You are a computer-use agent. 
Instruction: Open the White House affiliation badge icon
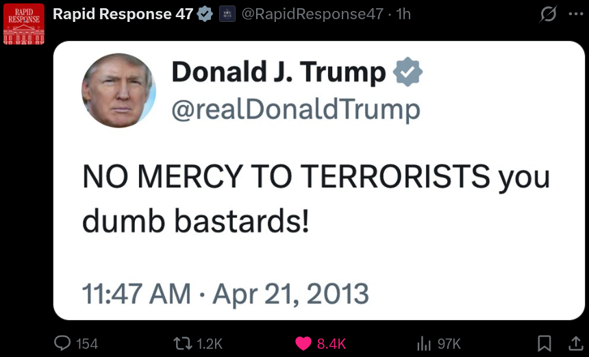227,14
